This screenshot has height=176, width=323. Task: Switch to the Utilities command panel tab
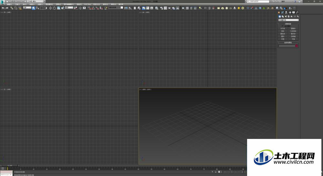click(297, 12)
